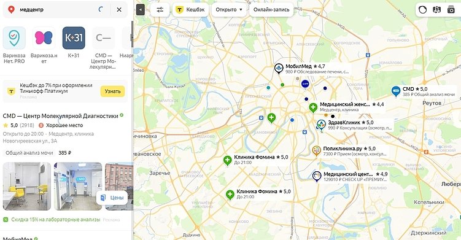This screenshot has height=240, width=461.
Task: Click upper Клиника Фомина green marker
Action: click(x=227, y=160)
